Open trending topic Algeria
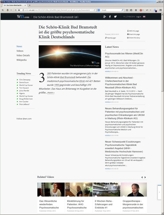 [22, 93]
